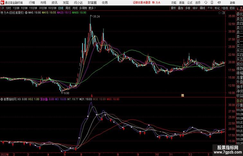Click the 返回 back button
This screenshot has width=243, height=156.
(x=232, y=8)
